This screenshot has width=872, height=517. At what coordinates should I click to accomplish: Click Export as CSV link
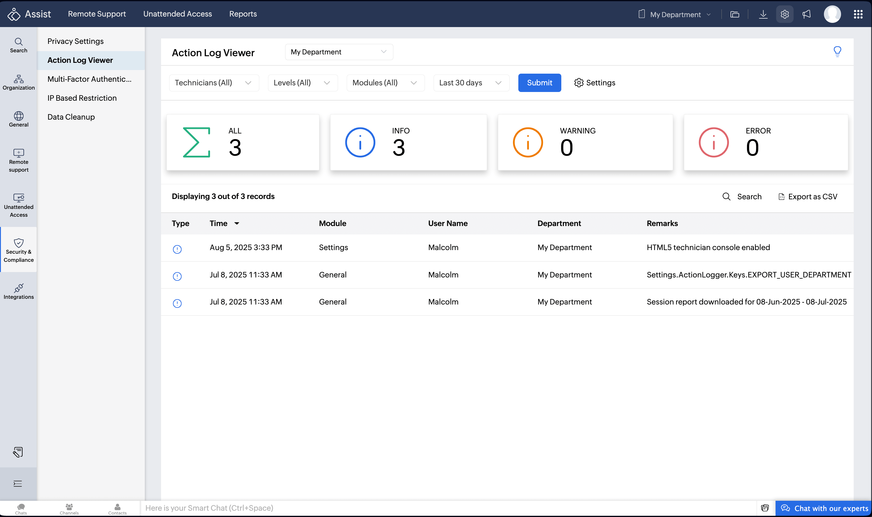[x=808, y=197]
